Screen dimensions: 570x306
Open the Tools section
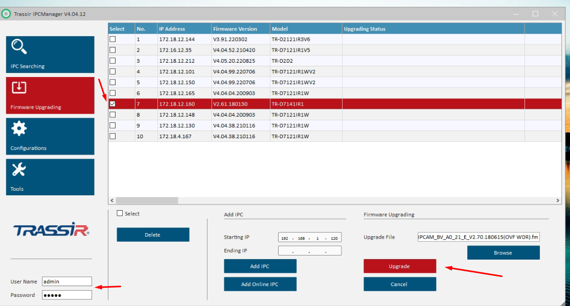click(x=50, y=177)
